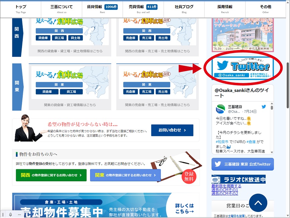
Task: Click the 三基建設 avatar in the tweet
Action: pos(221,109)
